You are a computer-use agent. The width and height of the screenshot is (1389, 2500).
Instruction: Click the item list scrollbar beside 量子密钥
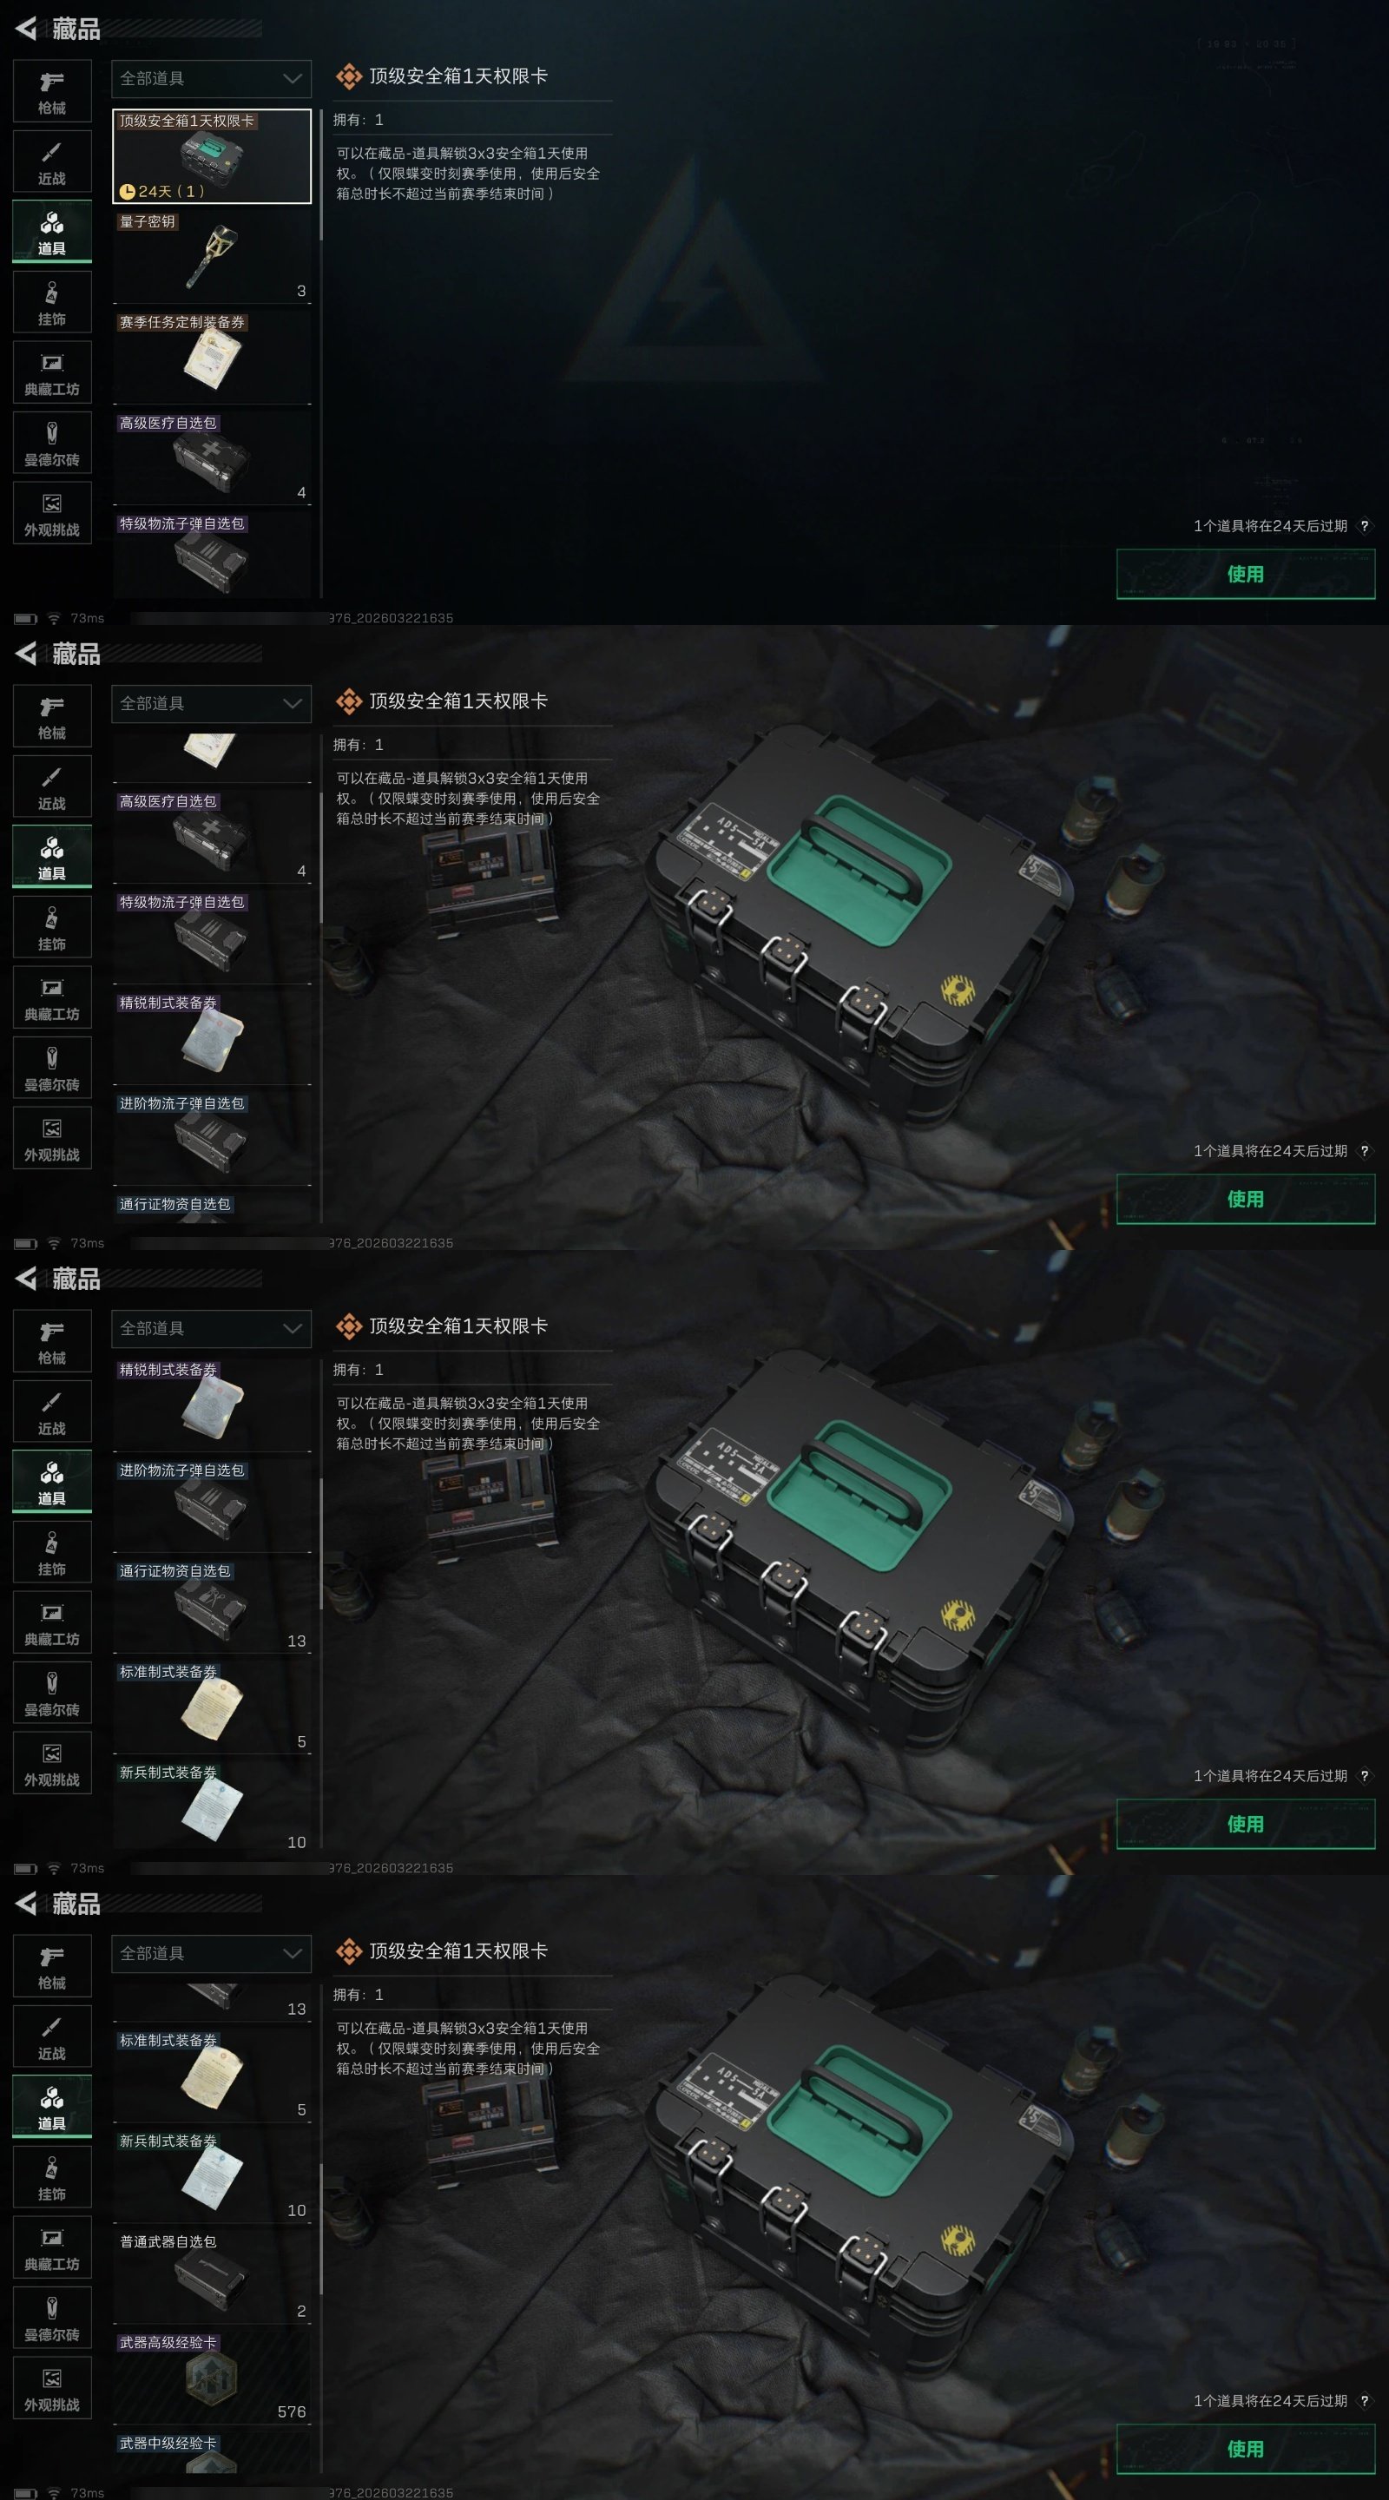(x=321, y=174)
